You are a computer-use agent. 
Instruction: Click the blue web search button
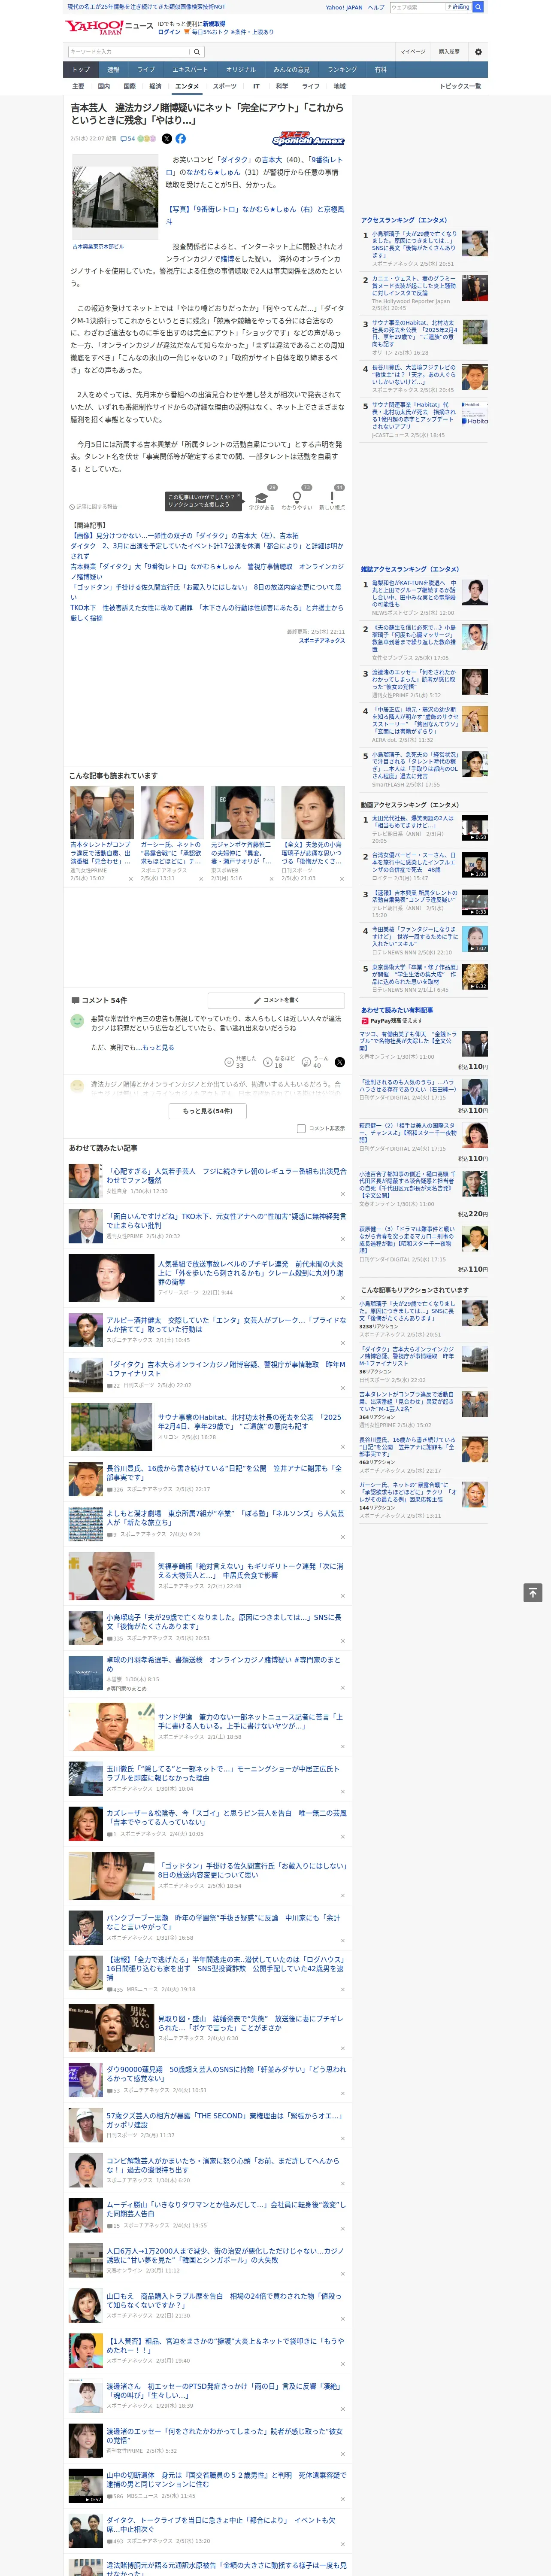(478, 7)
